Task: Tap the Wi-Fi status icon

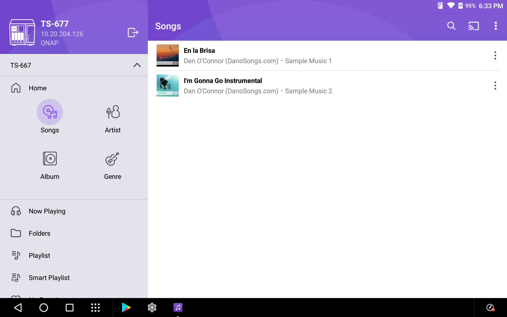Action: [x=451, y=6]
